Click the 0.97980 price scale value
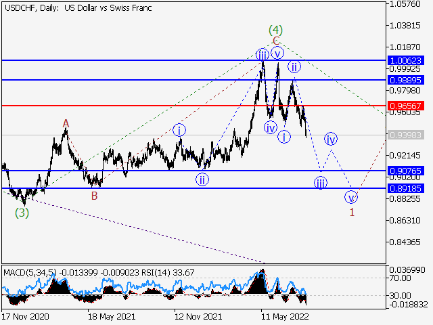 pos(405,90)
